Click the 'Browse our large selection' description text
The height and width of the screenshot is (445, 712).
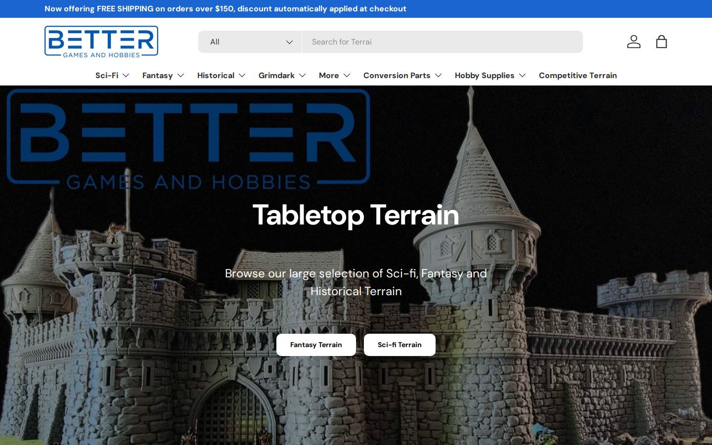(x=356, y=282)
